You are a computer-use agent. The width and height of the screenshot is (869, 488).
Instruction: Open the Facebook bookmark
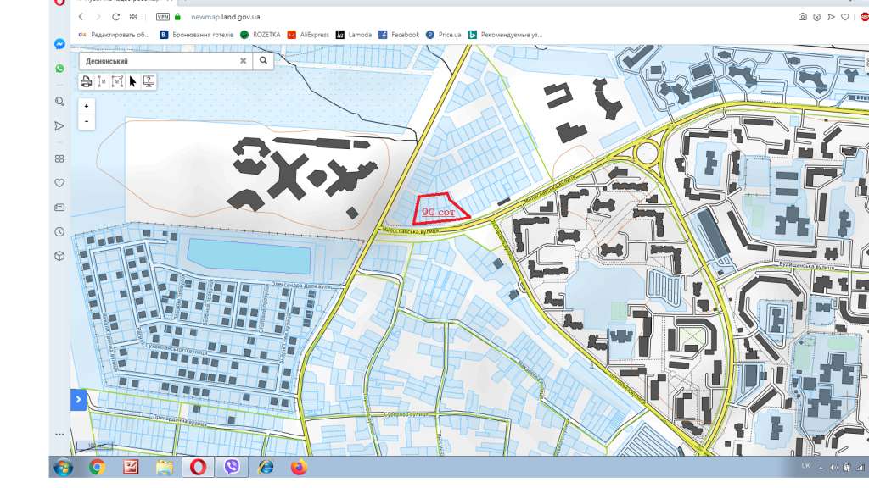(399, 34)
